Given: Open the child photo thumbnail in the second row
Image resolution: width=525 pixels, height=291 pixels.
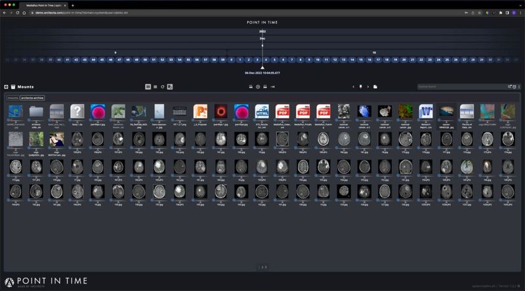Looking at the screenshot, I should 56,139.
